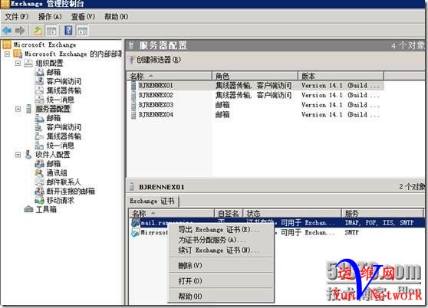428x308 pixels.
Task: Sort certificates by 服务 column header
Action: point(383,213)
